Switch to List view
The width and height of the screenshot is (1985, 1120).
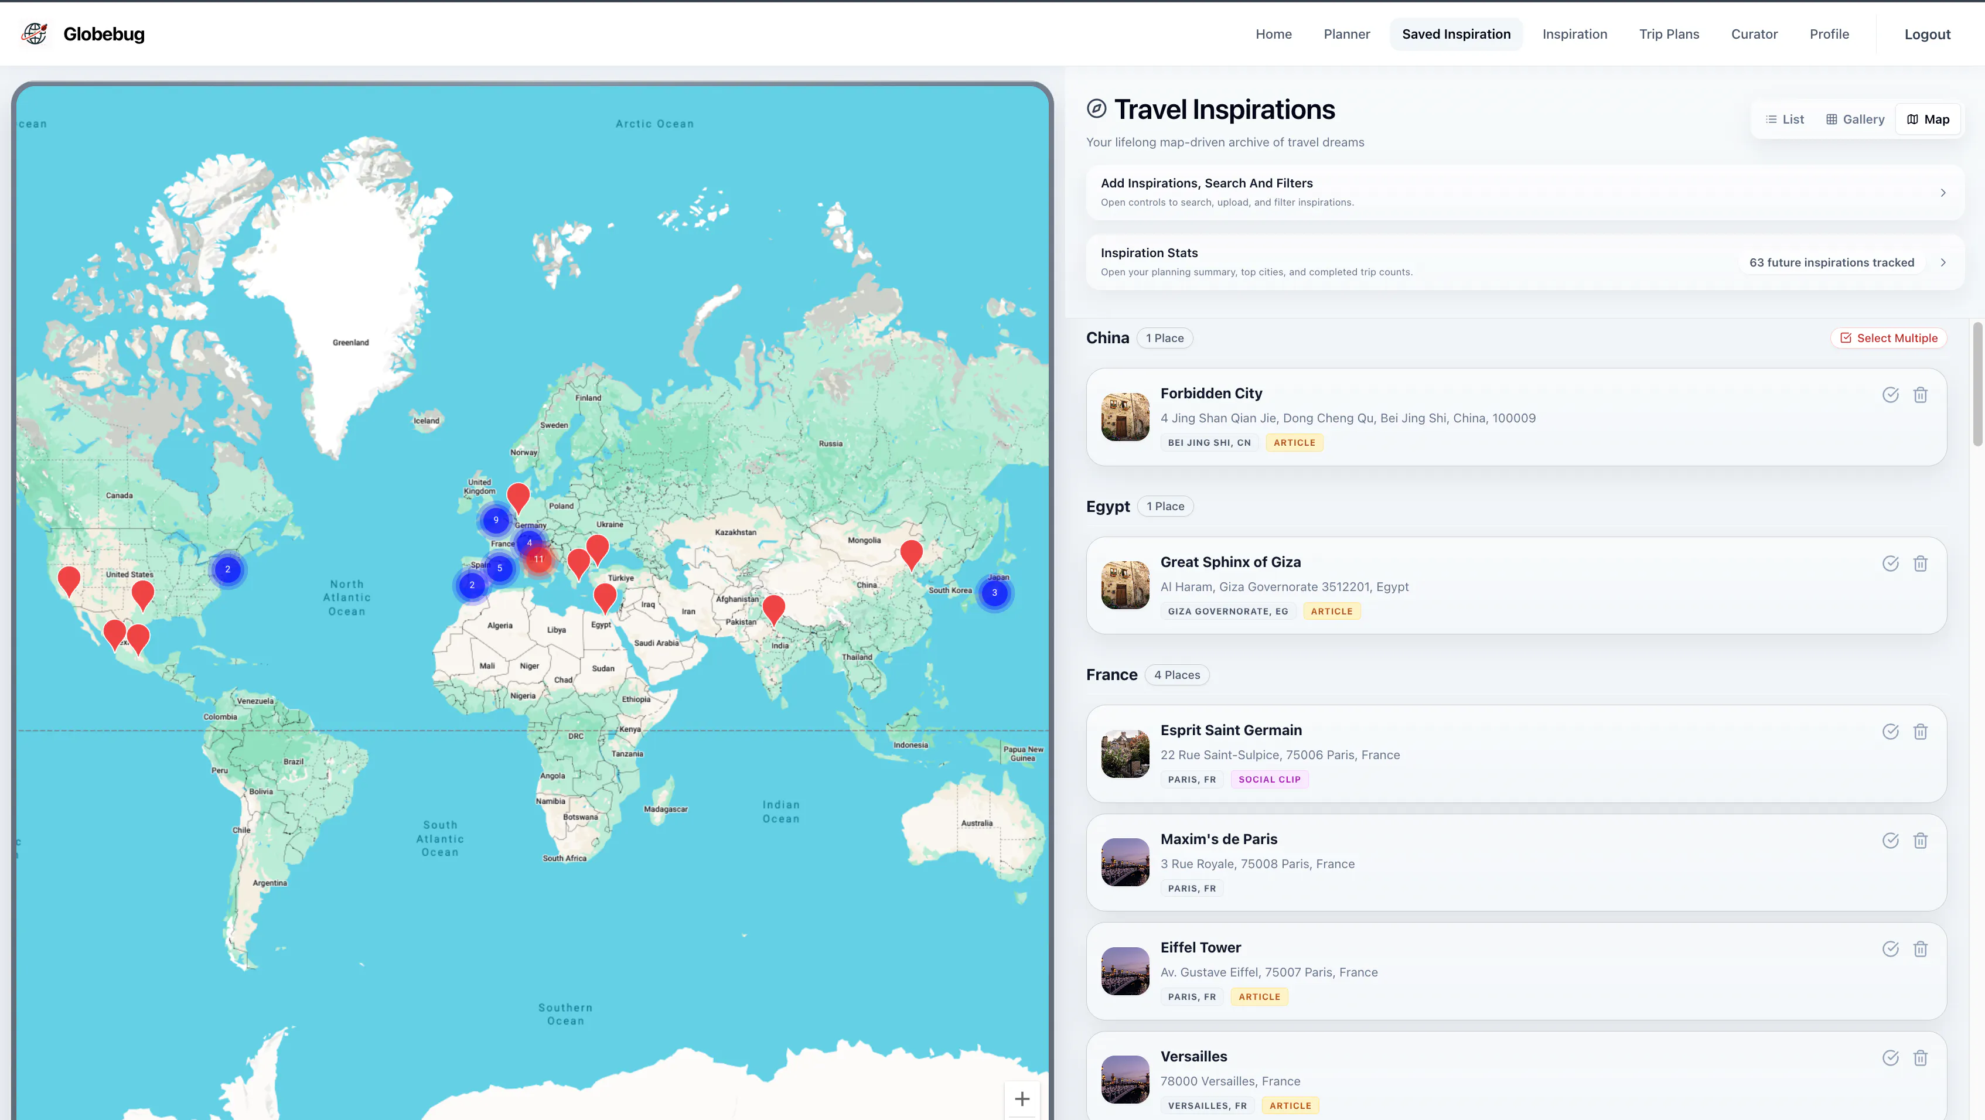[1785, 119]
